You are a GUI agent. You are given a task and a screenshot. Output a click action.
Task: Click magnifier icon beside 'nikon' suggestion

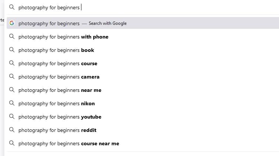click(x=12, y=103)
